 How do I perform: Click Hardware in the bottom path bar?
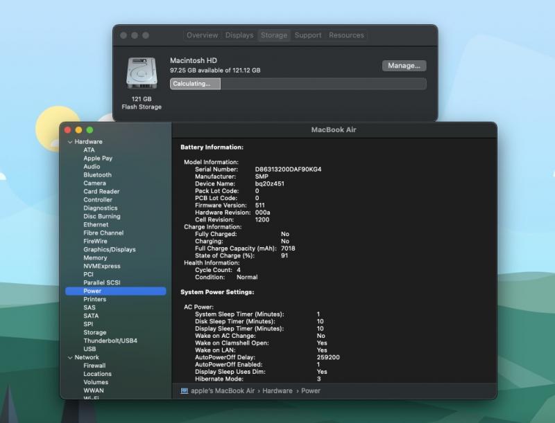277,391
